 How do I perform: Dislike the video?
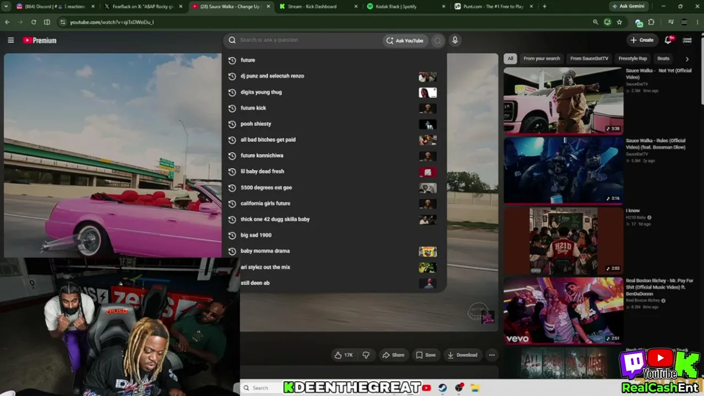pos(366,355)
